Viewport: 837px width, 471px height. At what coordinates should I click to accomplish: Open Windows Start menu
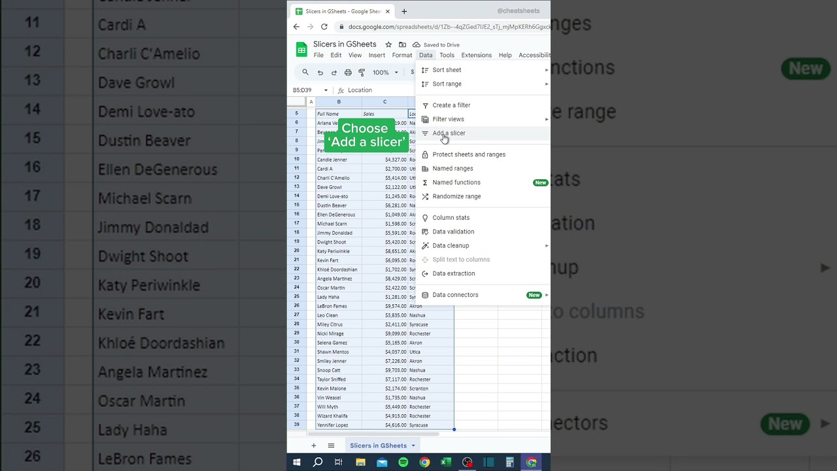(297, 462)
